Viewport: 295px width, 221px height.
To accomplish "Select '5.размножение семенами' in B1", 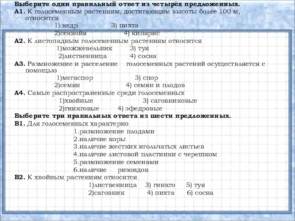I will click(116, 162).
